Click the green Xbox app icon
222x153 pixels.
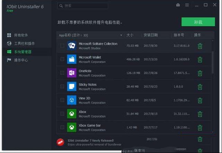(72, 114)
